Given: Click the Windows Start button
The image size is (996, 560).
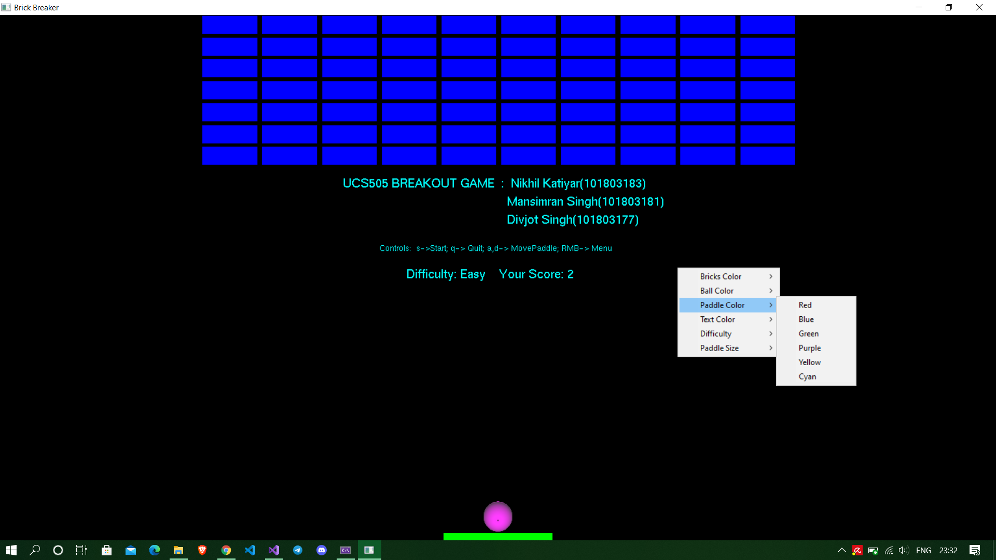Looking at the screenshot, I should 10,550.
